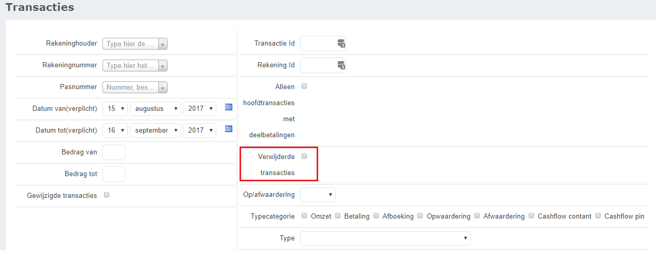Select the Omzet type category

[x=304, y=215]
